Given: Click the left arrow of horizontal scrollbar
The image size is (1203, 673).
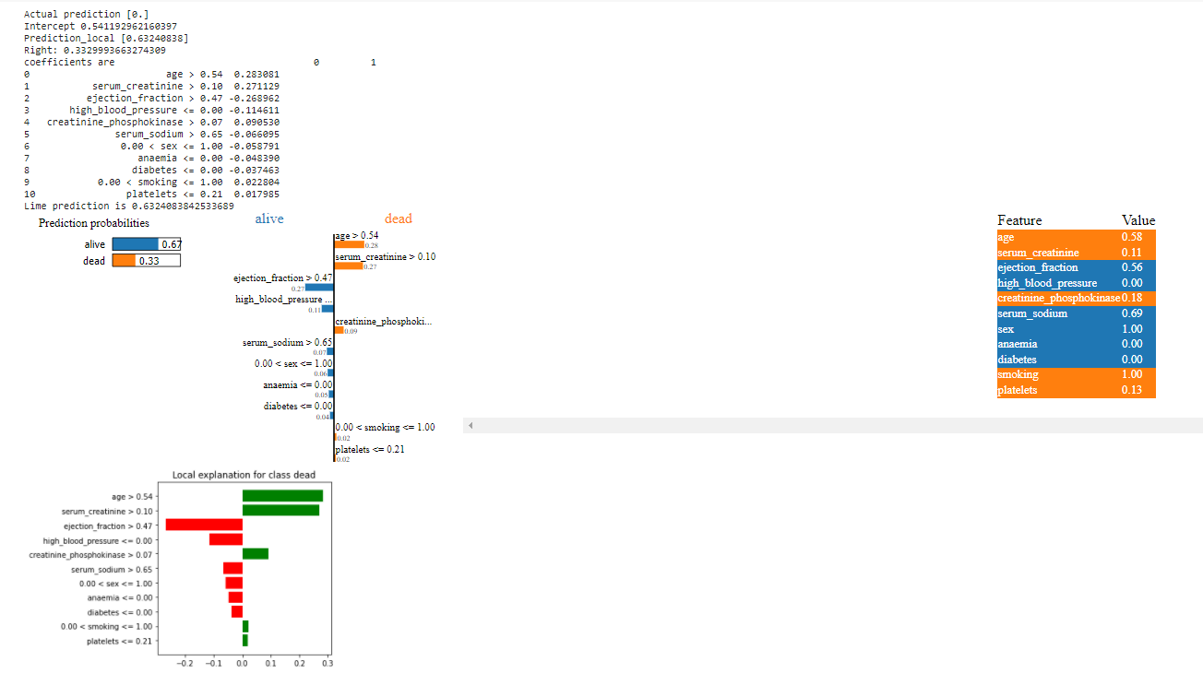Looking at the screenshot, I should pos(471,424).
